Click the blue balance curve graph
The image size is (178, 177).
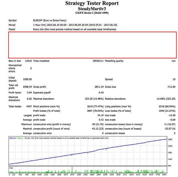tap(88, 152)
